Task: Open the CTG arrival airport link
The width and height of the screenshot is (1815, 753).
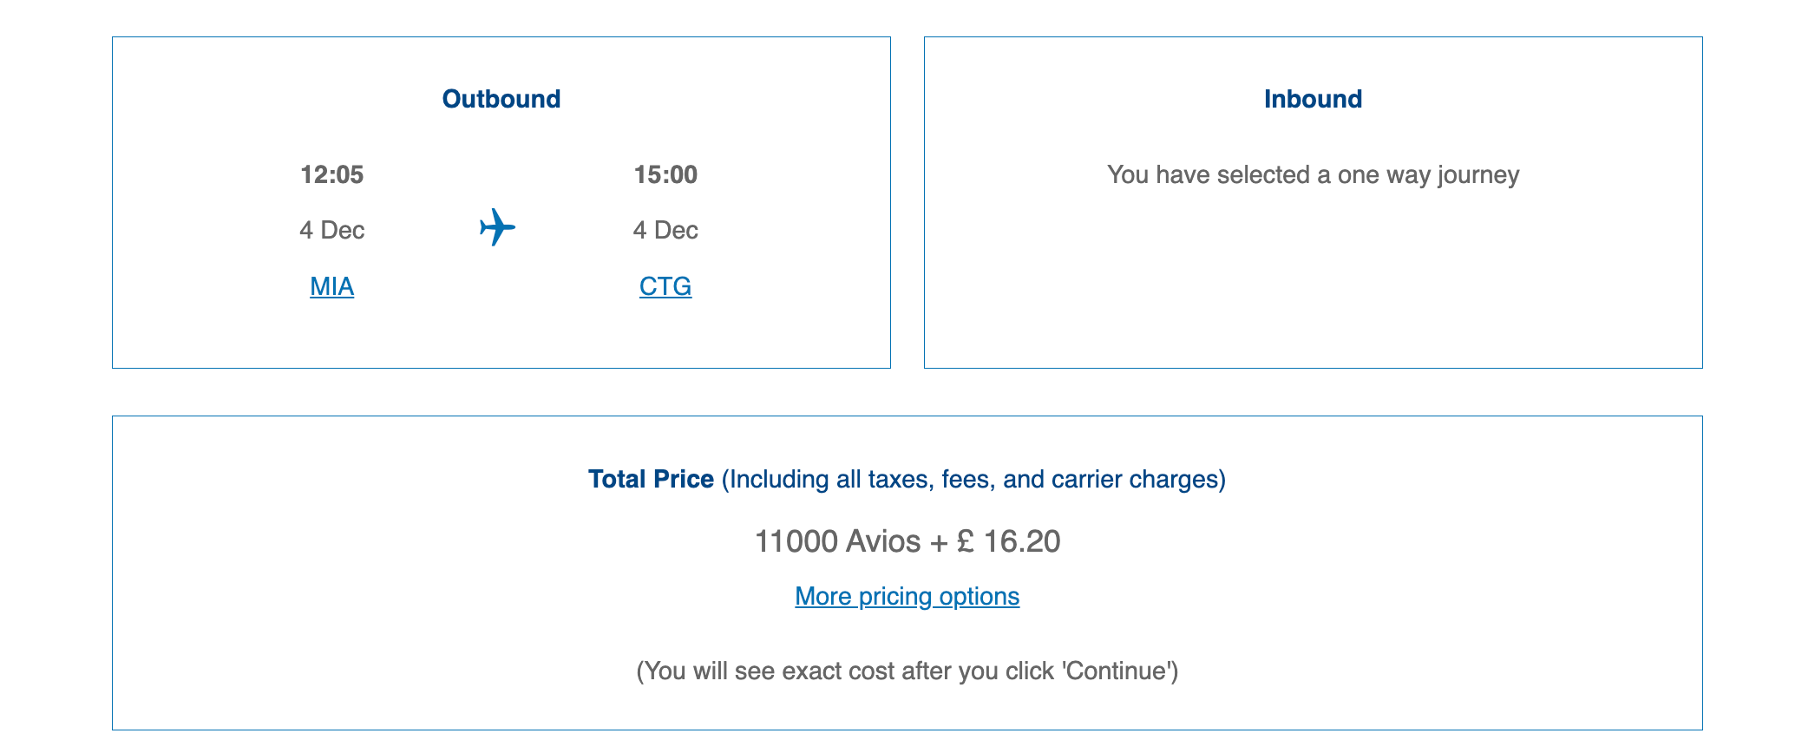Action: [665, 286]
